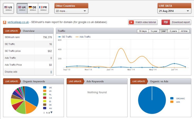Click the Overview Live Update badge
The width and height of the screenshot is (194, 119).
click(x=12, y=31)
